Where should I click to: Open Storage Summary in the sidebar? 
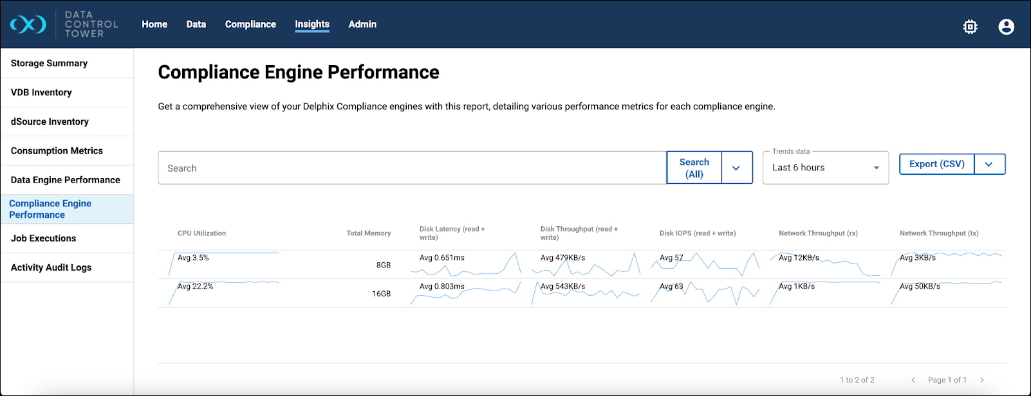(50, 63)
